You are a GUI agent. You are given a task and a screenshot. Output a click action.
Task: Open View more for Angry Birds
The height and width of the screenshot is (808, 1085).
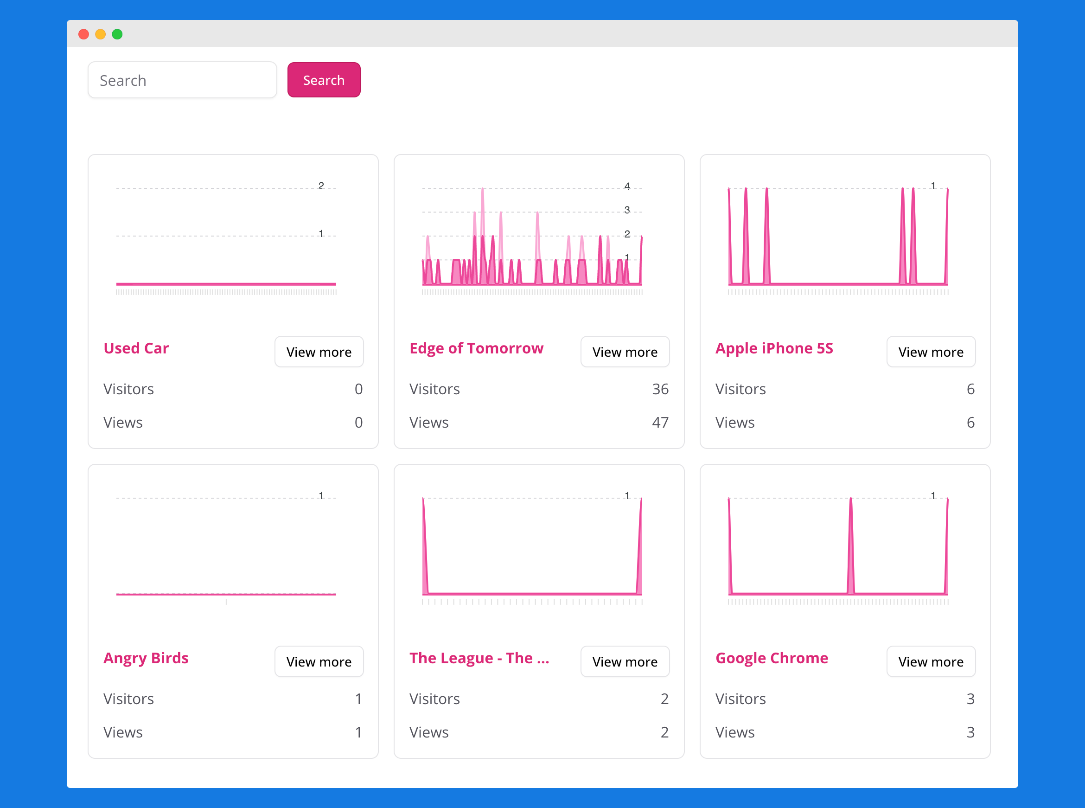pyautogui.click(x=319, y=662)
